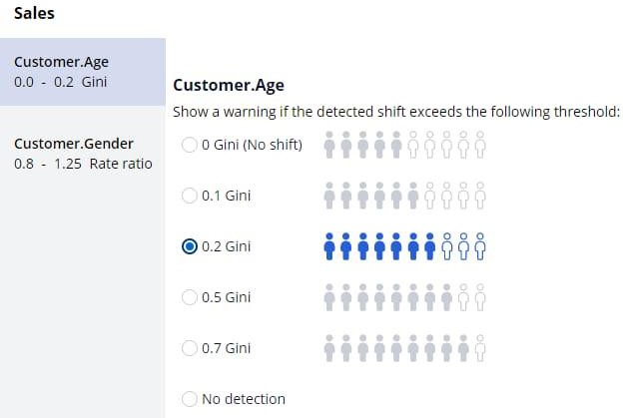Open the Customer.Age bias field tab

pyautogui.click(x=82, y=72)
